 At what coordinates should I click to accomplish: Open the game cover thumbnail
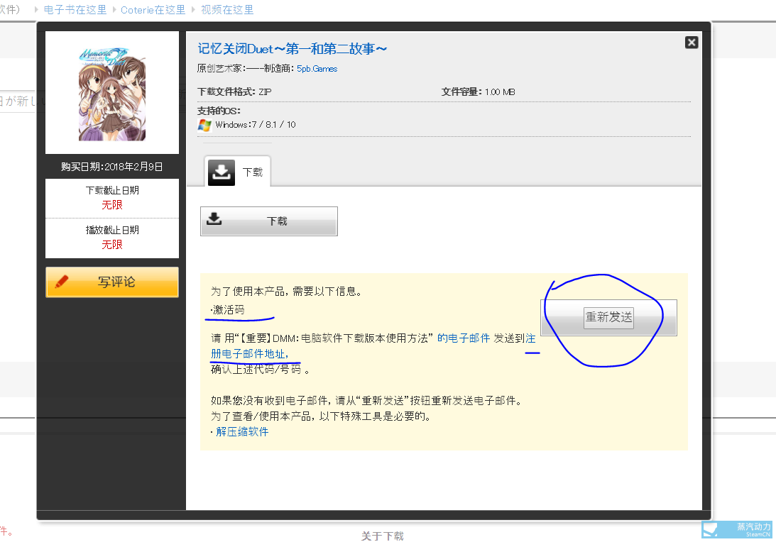[112, 94]
